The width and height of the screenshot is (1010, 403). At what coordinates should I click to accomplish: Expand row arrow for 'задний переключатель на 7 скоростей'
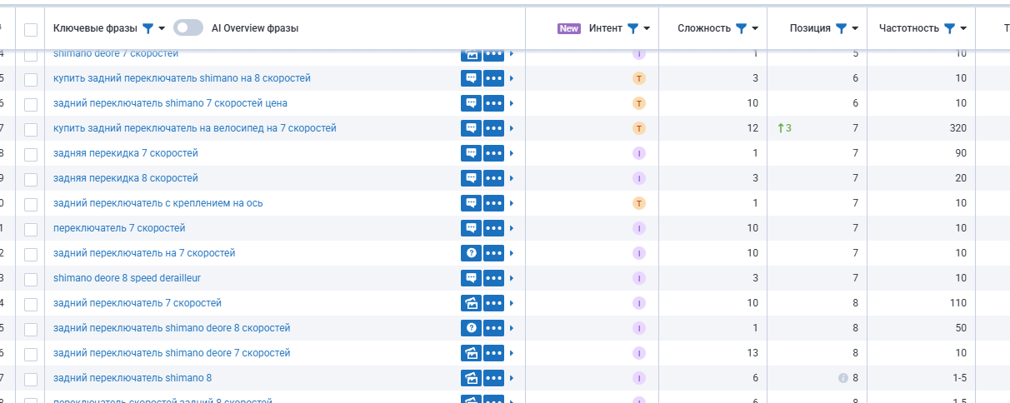[512, 253]
